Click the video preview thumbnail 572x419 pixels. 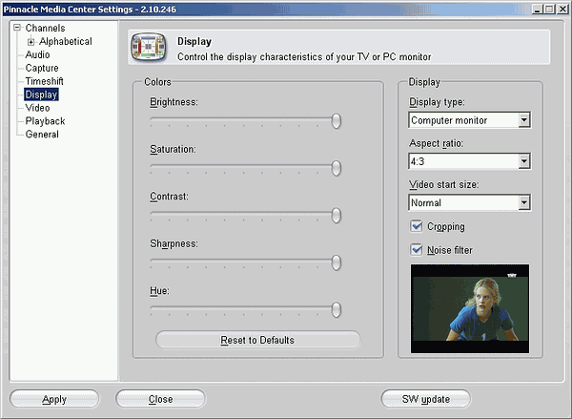click(x=470, y=308)
